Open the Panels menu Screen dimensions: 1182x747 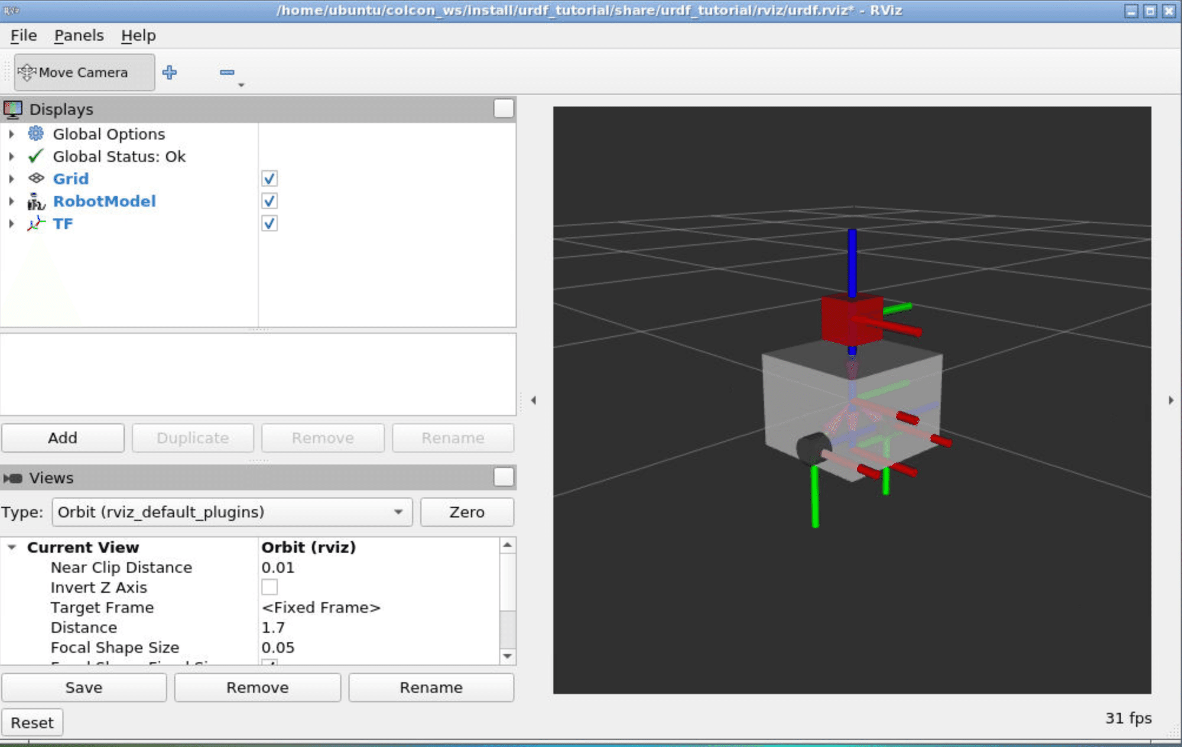(79, 35)
